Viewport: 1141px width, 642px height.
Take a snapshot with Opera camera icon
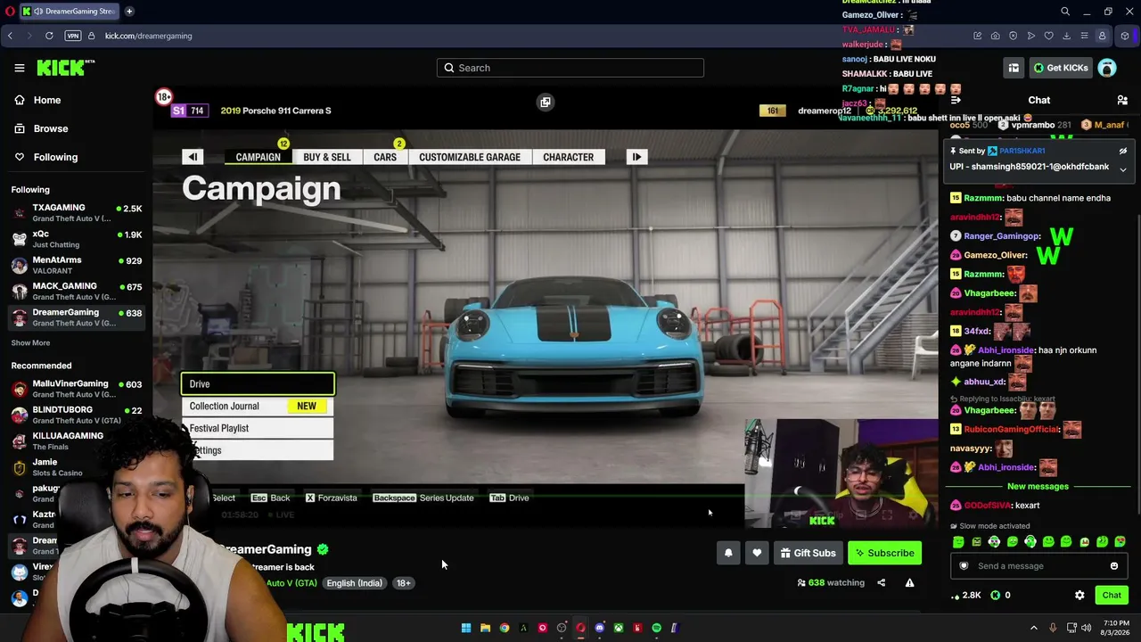(995, 36)
